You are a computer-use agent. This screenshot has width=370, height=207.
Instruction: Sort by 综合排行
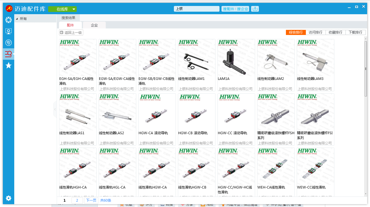point(296,32)
